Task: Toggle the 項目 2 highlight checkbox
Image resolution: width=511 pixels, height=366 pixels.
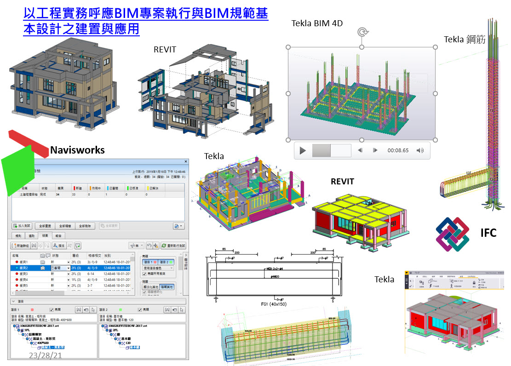Action: (140, 309)
